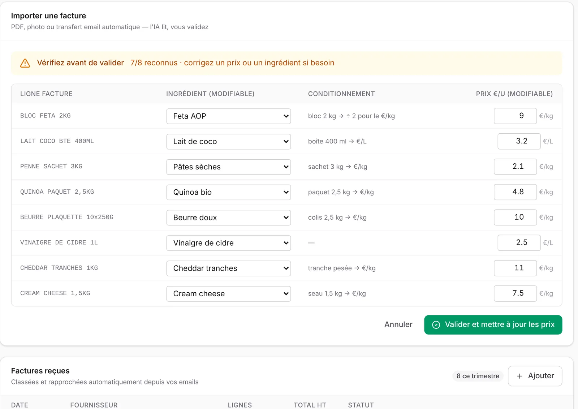Click the 'CHEDDAR TRANCHES 1KG' invoice line
This screenshot has height=409, width=578.
pyautogui.click(x=59, y=268)
